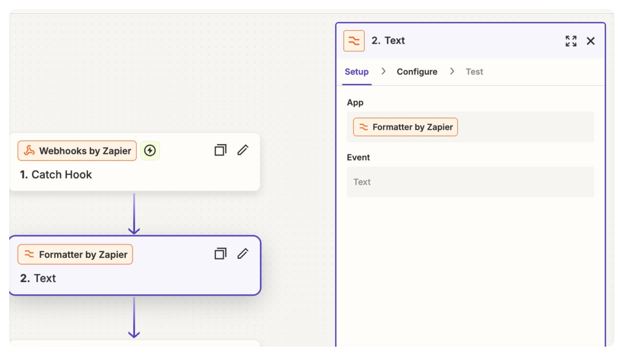Click the Formatter by Zapier chip in App field

pos(405,127)
